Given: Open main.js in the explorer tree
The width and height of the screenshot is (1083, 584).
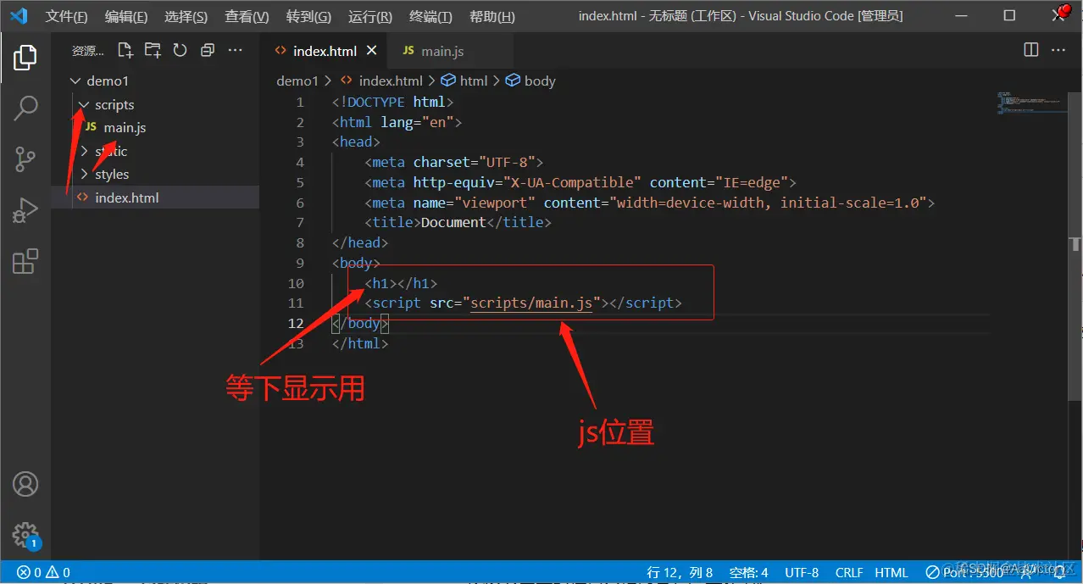Looking at the screenshot, I should tap(125, 127).
